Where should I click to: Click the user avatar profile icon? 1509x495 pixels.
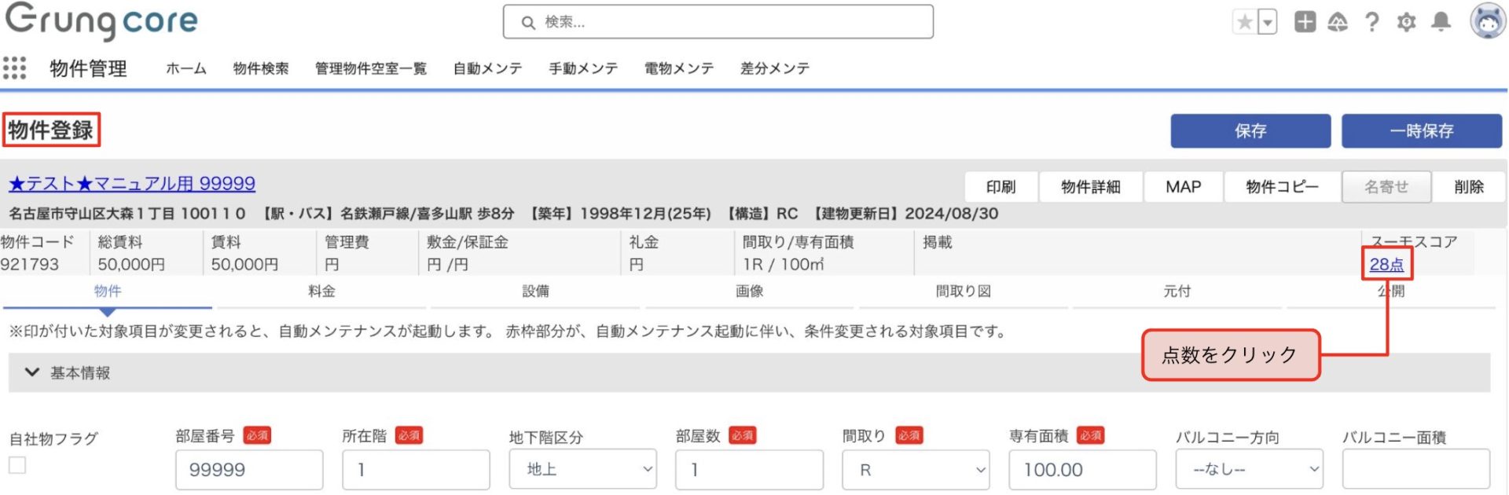click(x=1487, y=21)
